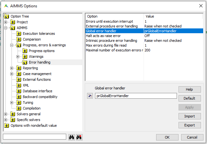
Task: Select the Database interface tree label
Action: click(37, 91)
